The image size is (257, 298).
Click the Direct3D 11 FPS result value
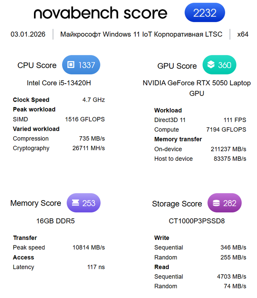pyautogui.click(x=235, y=120)
